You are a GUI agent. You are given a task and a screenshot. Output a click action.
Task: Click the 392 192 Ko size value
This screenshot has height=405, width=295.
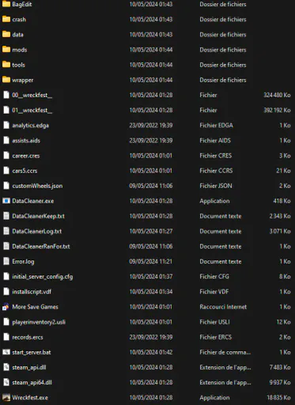coord(277,110)
